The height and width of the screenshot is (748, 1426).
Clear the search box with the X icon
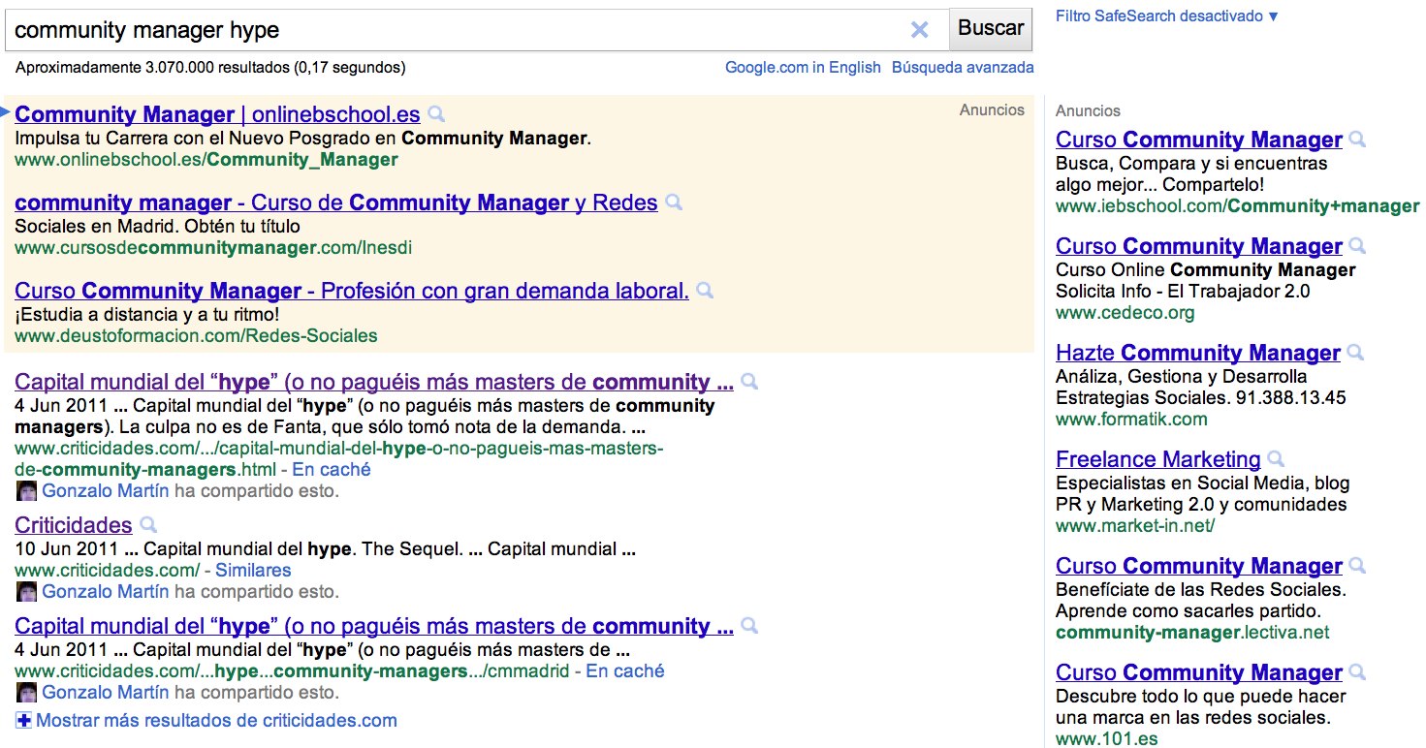(919, 30)
